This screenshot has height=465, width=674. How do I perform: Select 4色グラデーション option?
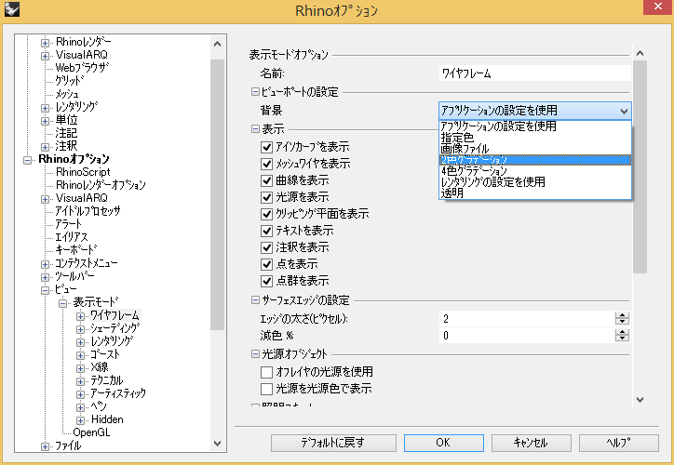[534, 171]
